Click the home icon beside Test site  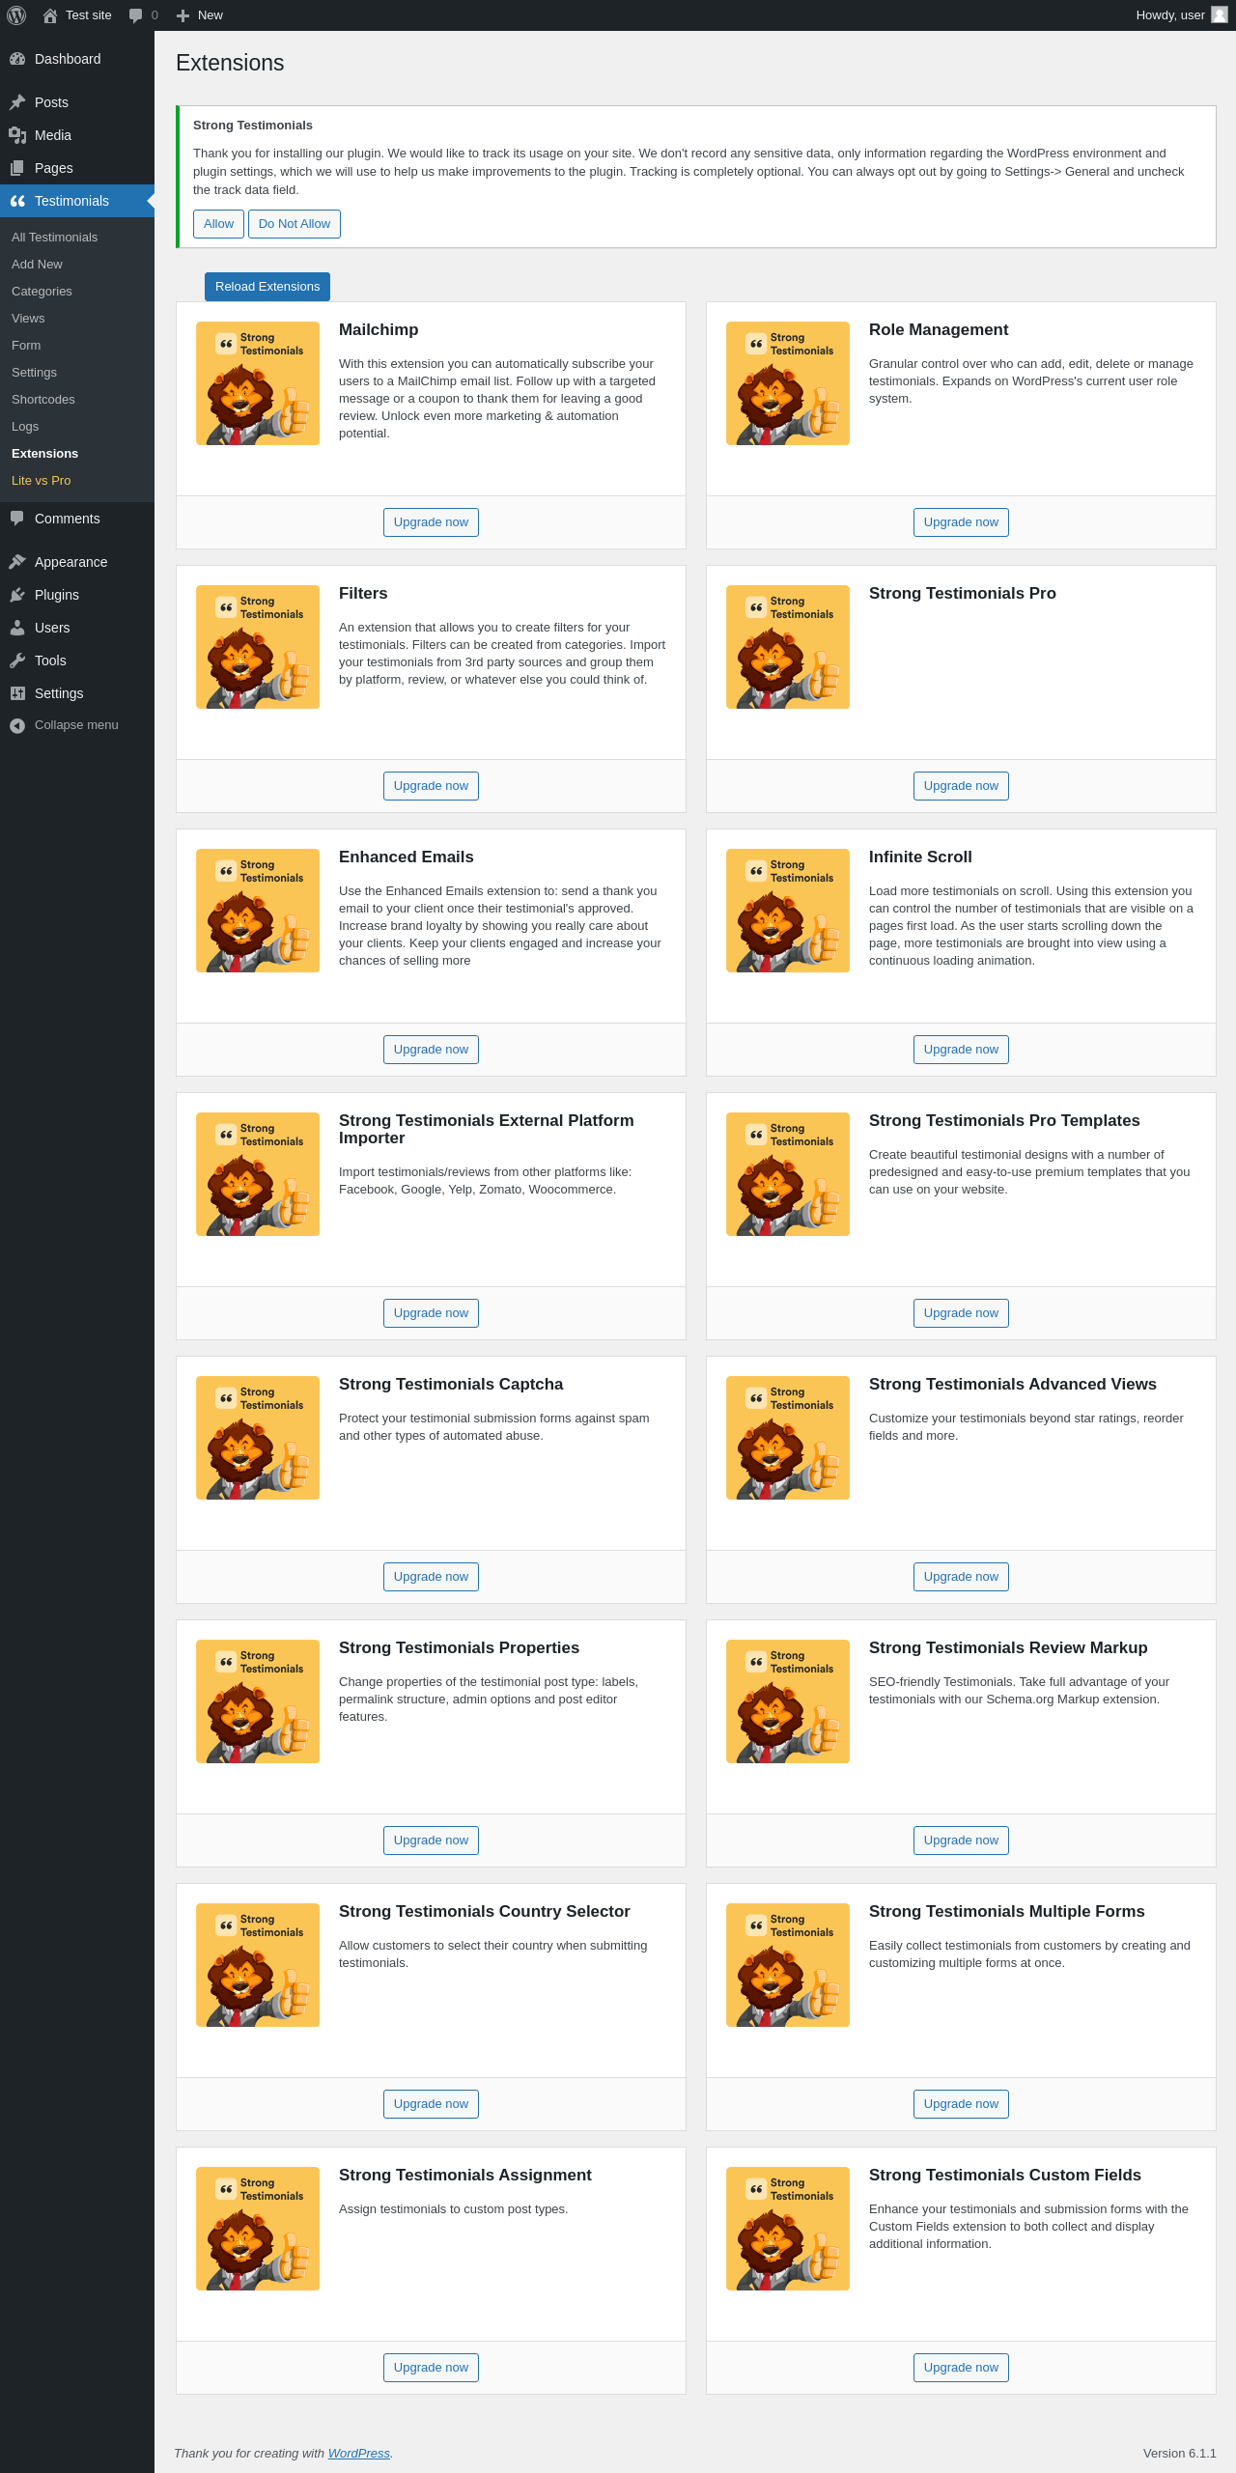pyautogui.click(x=50, y=15)
